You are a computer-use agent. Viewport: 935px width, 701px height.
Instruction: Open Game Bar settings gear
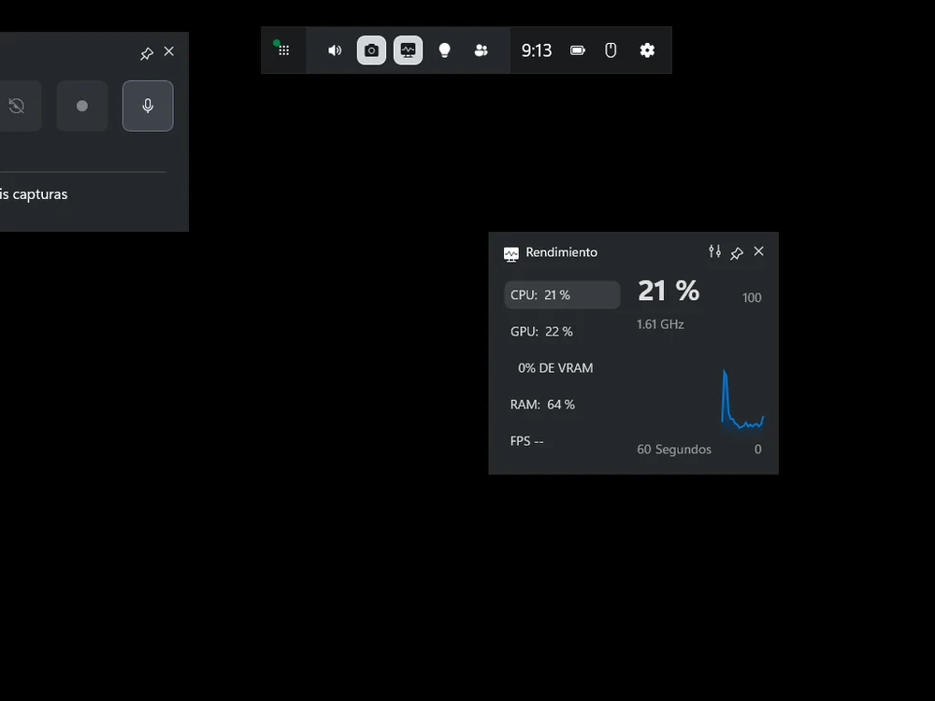tap(647, 50)
